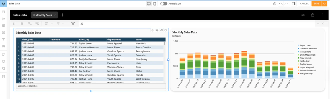Open the copy pages icon in sidebar
The width and height of the screenshot is (330, 100).
click(3, 68)
